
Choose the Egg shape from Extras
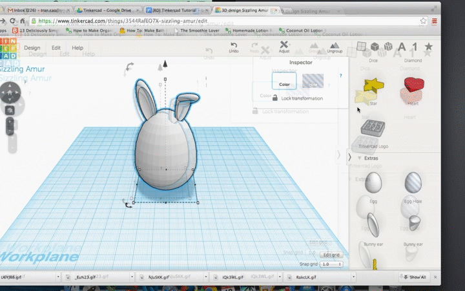(x=373, y=183)
